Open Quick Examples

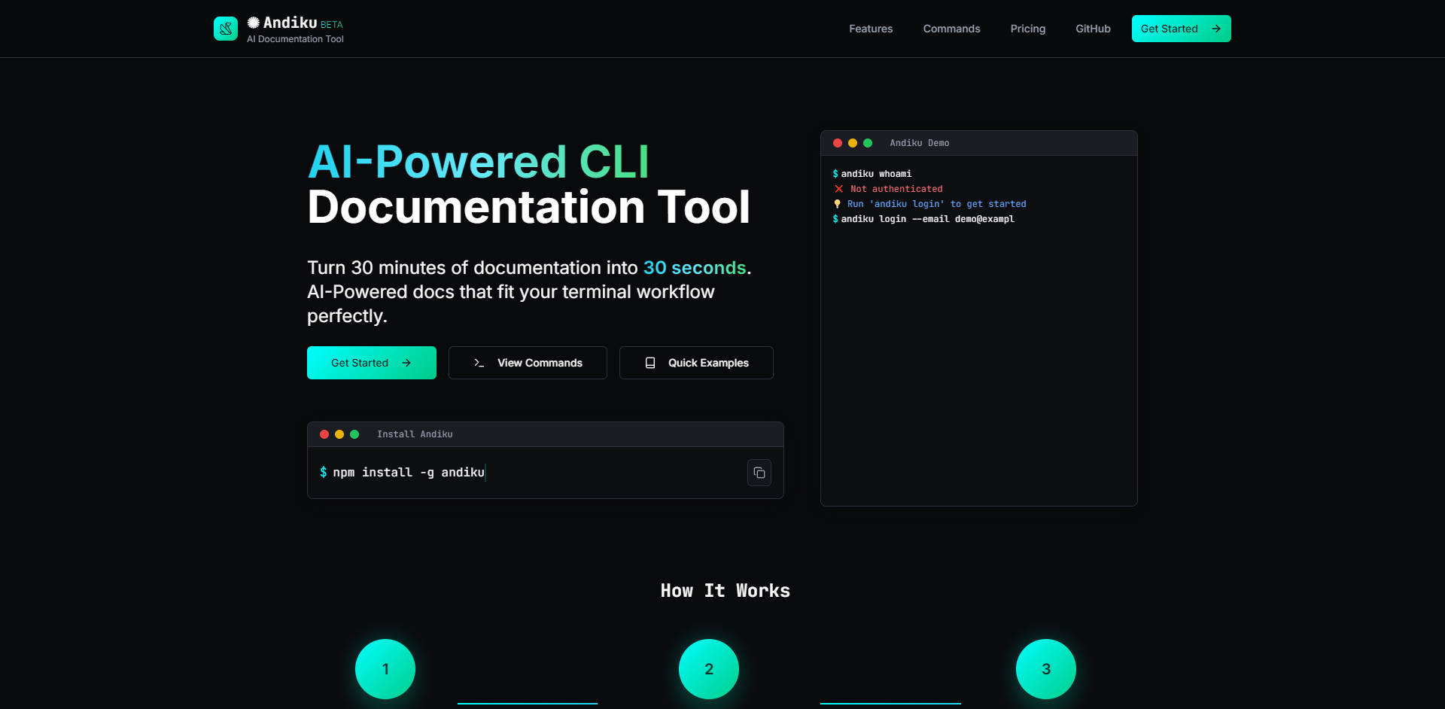point(696,363)
